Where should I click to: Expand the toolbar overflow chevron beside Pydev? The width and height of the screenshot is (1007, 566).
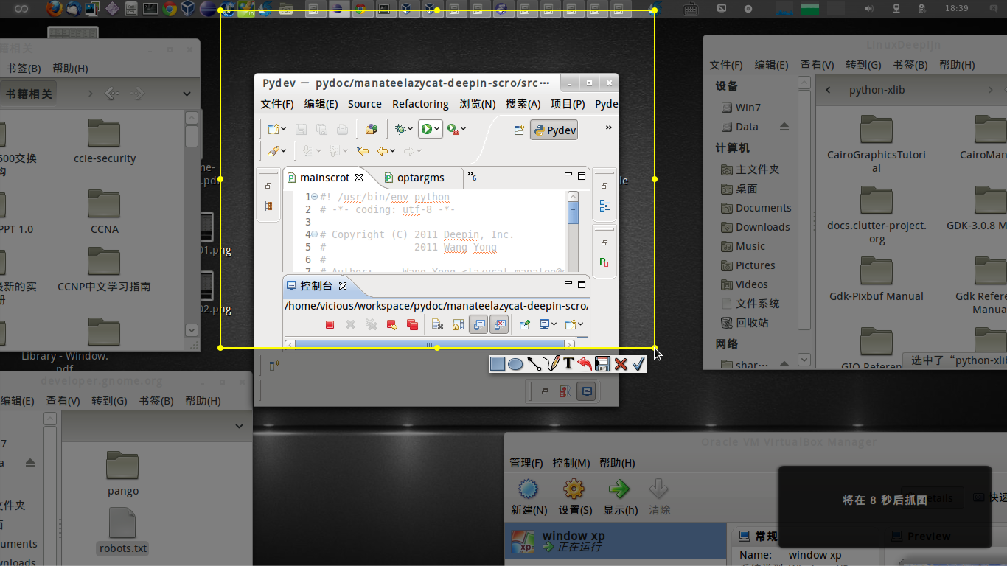[x=609, y=127]
